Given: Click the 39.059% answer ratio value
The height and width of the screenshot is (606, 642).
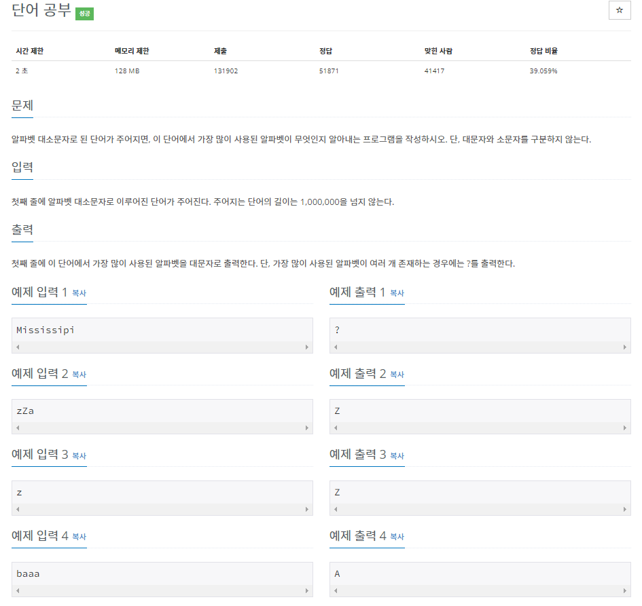Looking at the screenshot, I should (x=543, y=71).
